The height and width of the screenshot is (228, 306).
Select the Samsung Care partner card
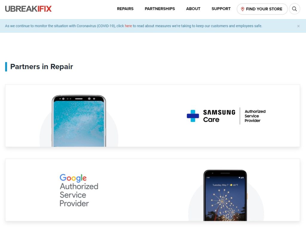pos(153,116)
